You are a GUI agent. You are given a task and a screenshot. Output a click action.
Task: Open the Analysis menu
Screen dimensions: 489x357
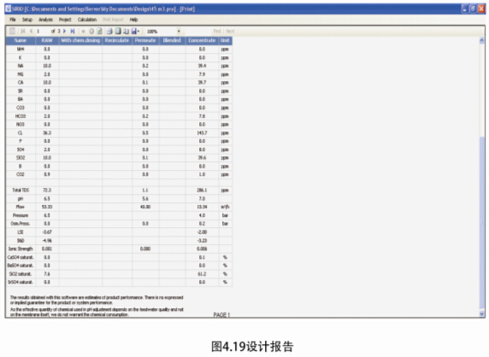coord(45,20)
